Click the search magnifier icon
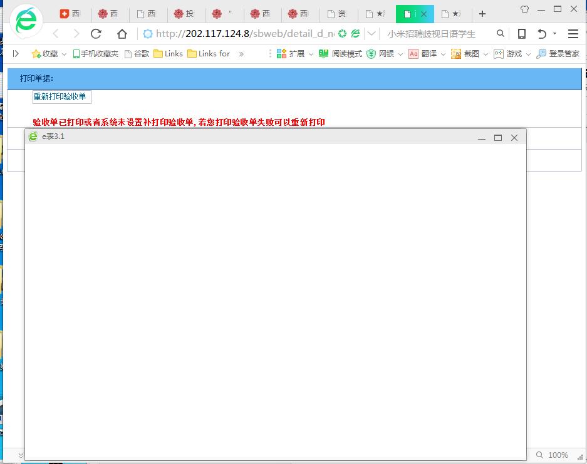Image resolution: width=587 pixels, height=464 pixels. (x=500, y=34)
